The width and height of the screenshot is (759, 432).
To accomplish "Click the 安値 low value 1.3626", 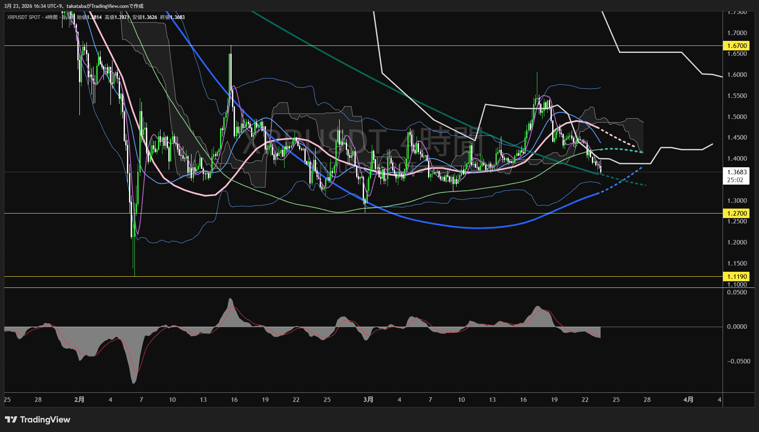I will [150, 17].
